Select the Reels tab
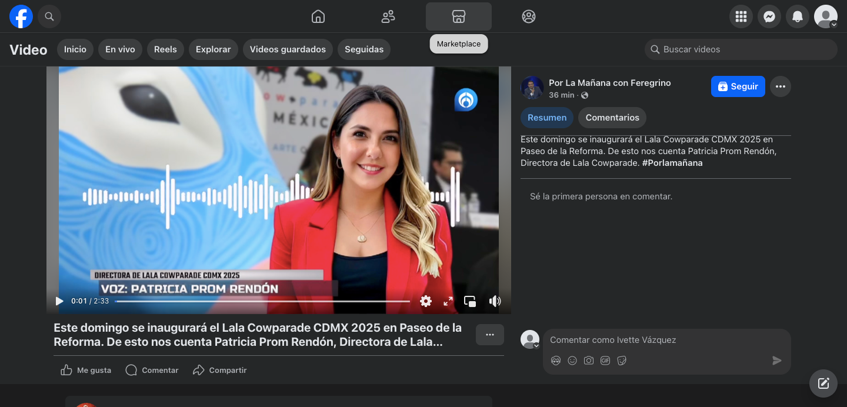The width and height of the screenshot is (847, 407). coord(165,49)
